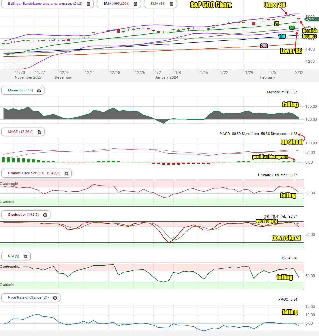319x336 pixels.
Task: Select the 4,953 current price tag
Action: click(x=311, y=19)
